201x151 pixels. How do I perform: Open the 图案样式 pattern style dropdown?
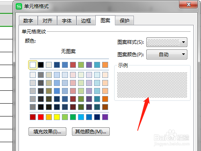point(167,42)
